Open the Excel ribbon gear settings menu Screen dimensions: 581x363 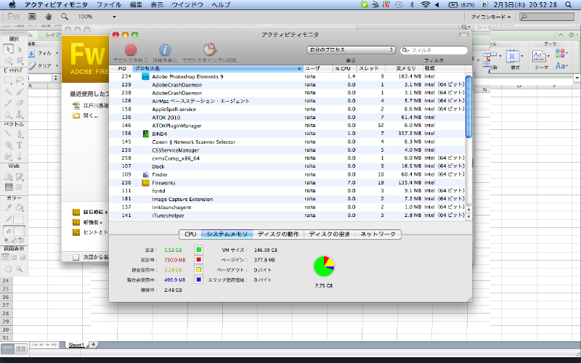(572, 35)
